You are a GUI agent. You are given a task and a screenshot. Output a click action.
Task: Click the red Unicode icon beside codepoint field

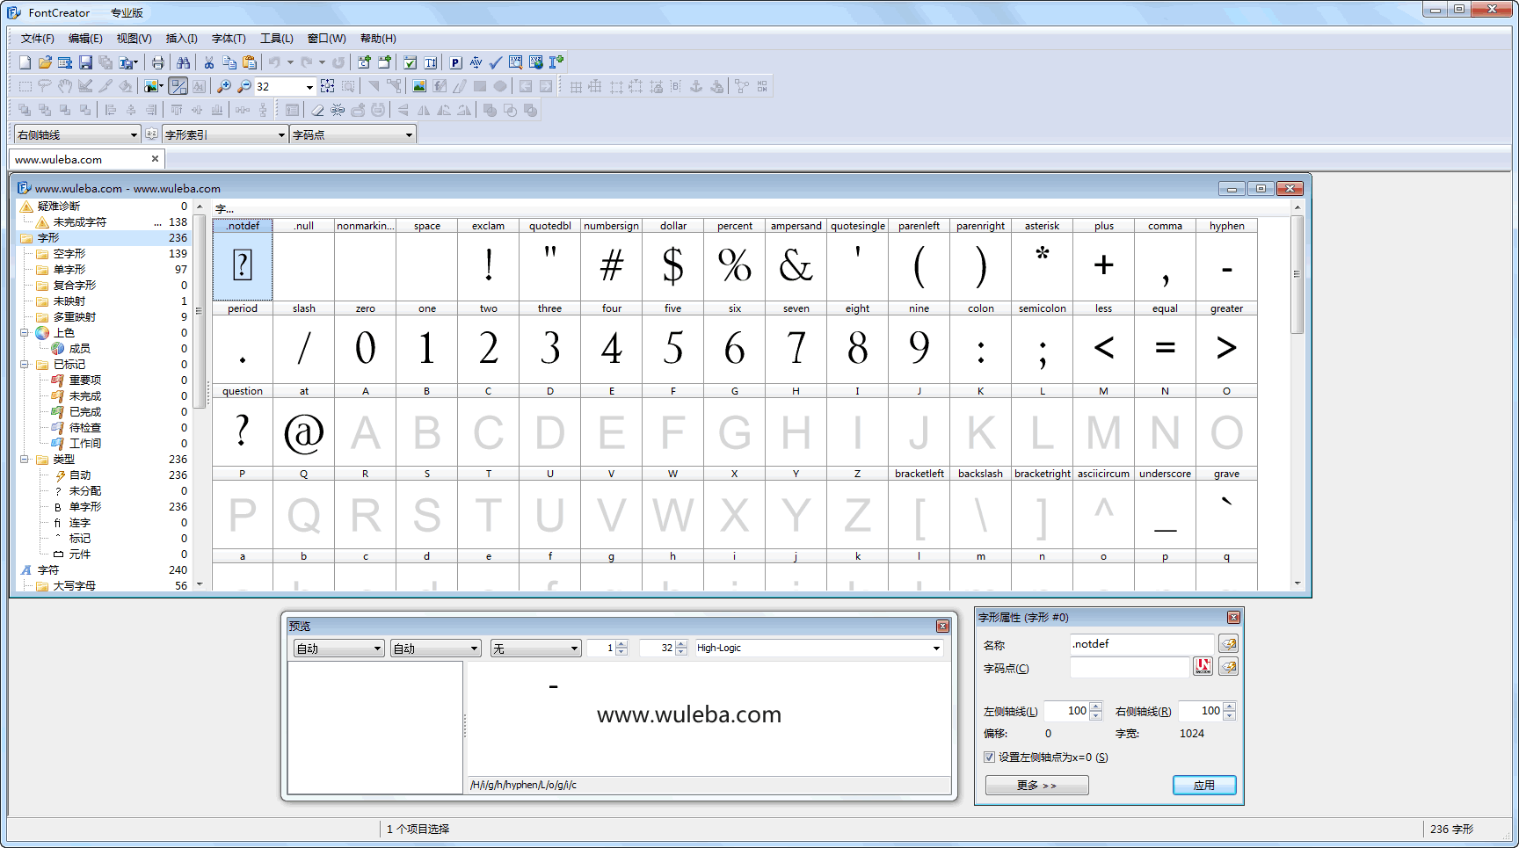tap(1203, 667)
